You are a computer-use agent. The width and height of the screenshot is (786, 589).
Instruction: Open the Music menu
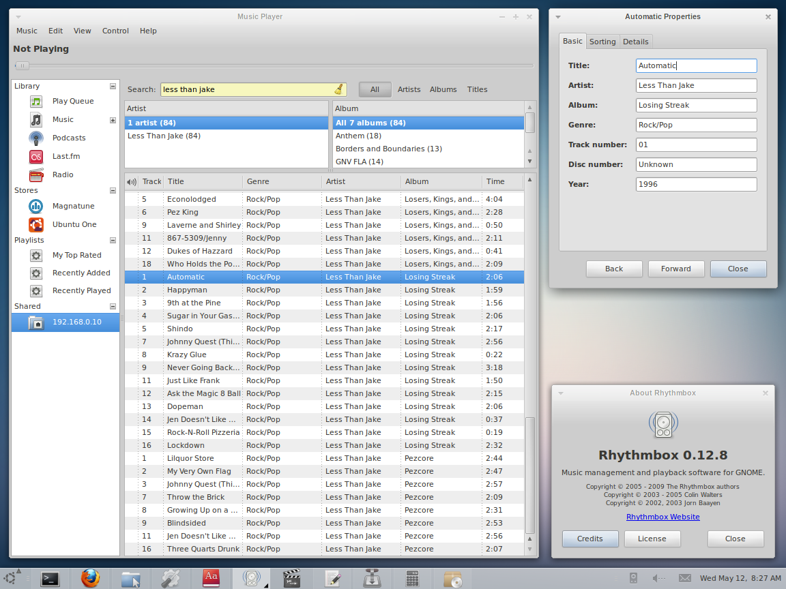click(27, 31)
